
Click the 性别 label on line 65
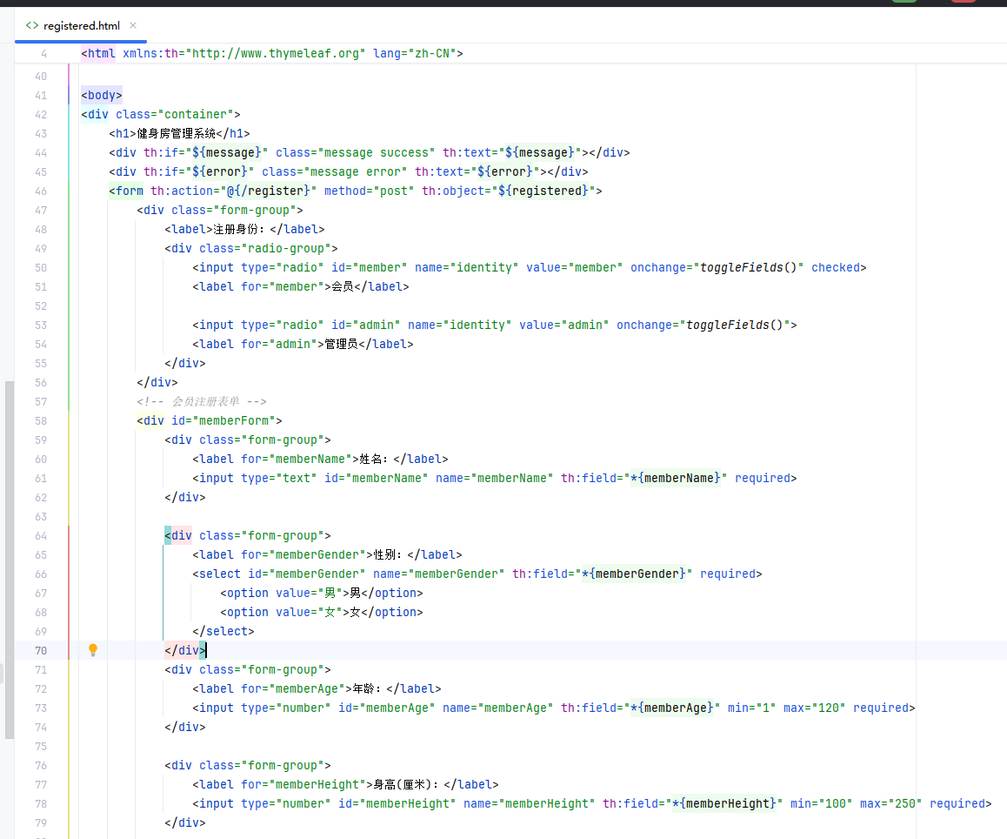[x=328, y=554]
